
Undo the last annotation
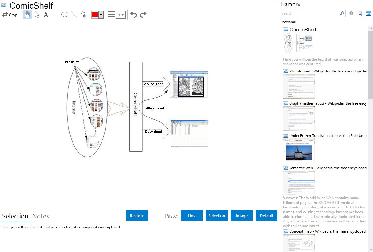tap(134, 15)
